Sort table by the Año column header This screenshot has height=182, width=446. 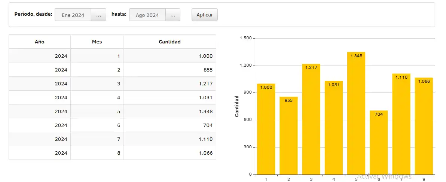(x=39, y=42)
